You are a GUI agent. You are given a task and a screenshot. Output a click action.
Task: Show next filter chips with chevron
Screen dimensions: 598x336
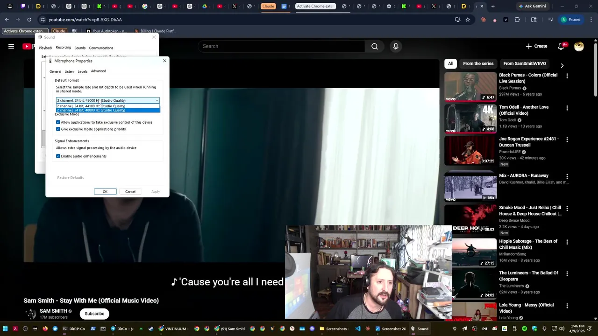click(562, 66)
